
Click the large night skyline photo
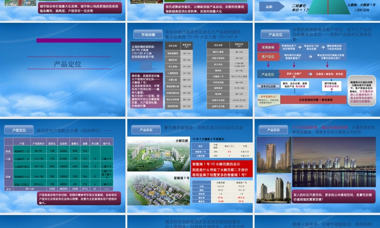(x=334, y=162)
